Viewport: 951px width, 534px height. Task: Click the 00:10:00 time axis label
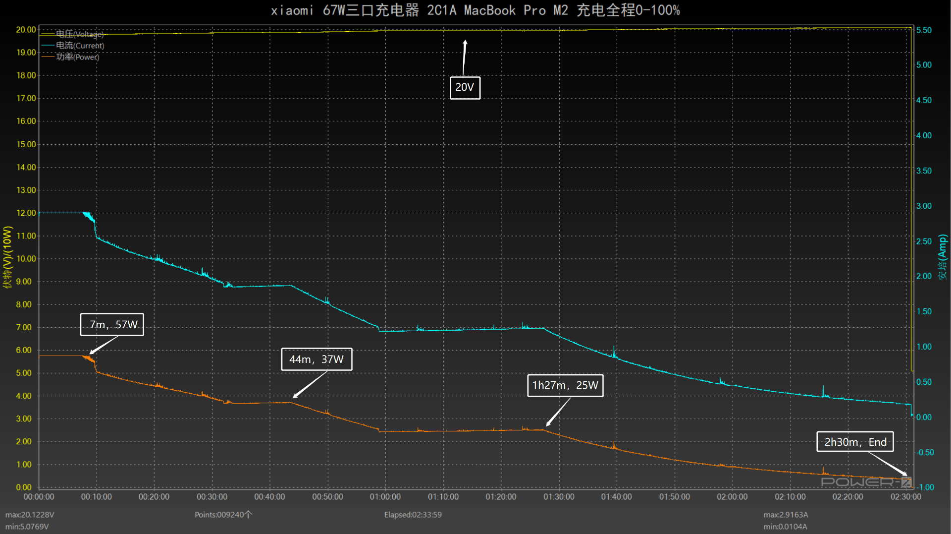point(97,497)
